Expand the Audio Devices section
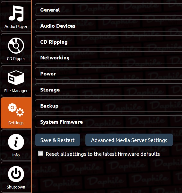The image size is (182, 193). [x=108, y=26]
